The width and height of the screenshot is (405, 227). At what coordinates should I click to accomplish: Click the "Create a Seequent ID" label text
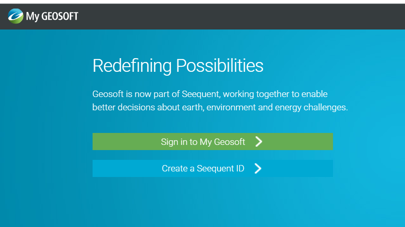(203, 168)
